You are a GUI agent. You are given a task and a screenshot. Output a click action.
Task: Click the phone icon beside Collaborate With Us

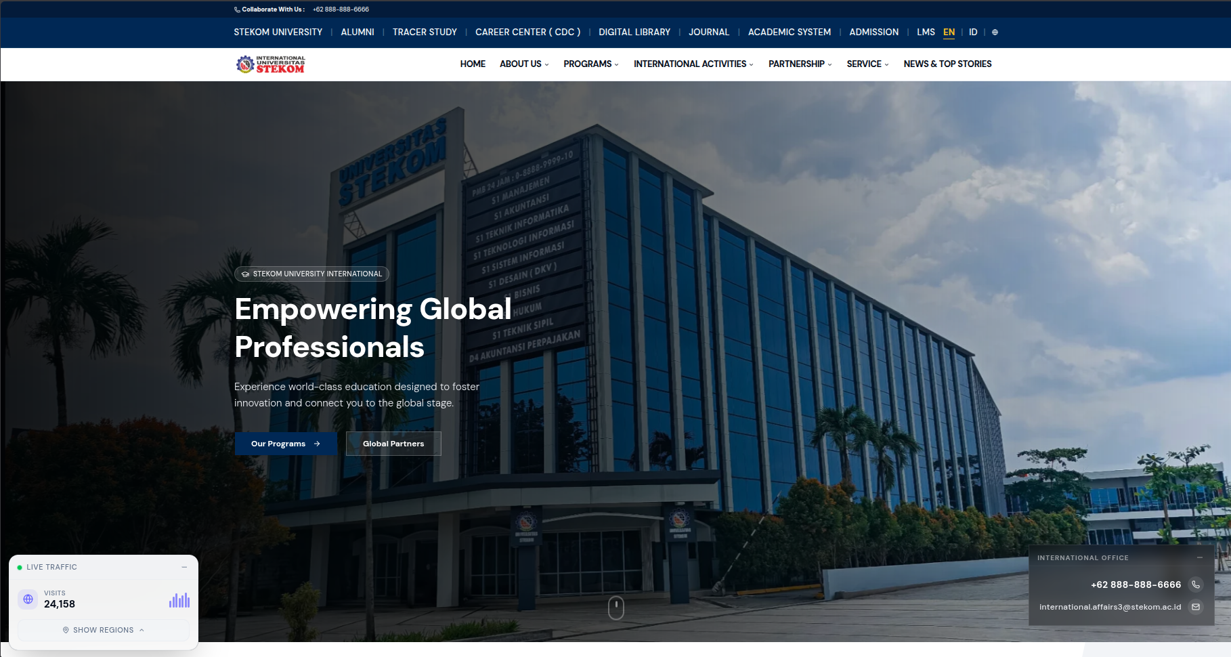point(237,9)
